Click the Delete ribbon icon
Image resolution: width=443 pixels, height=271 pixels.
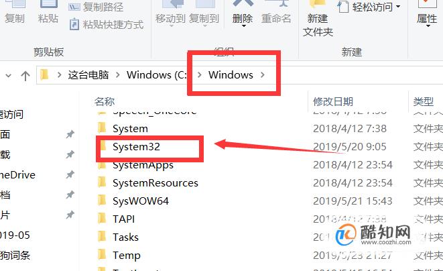click(x=243, y=3)
